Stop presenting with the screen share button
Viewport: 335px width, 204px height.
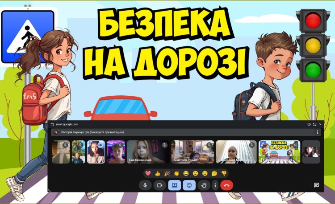[x=174, y=185]
